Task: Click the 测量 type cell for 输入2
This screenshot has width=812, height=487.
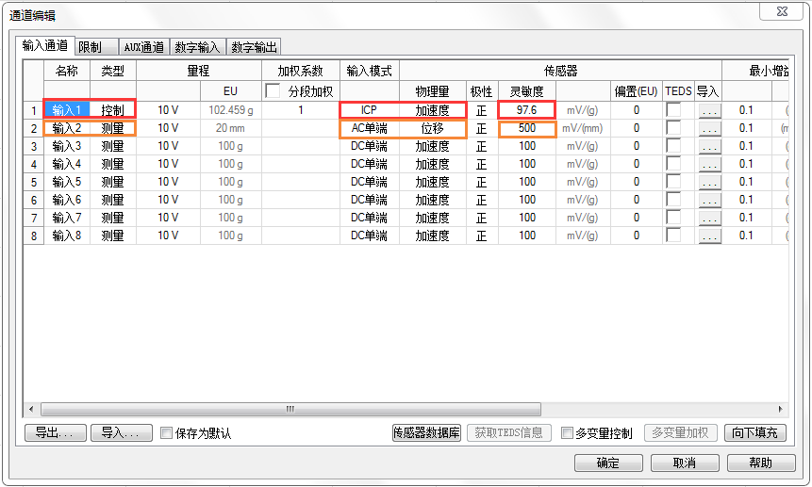Action: click(x=112, y=128)
